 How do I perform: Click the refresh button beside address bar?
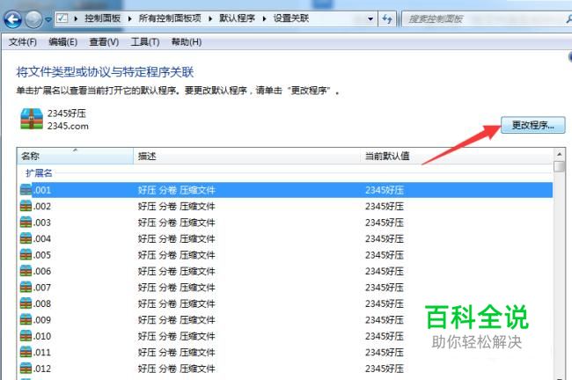387,18
